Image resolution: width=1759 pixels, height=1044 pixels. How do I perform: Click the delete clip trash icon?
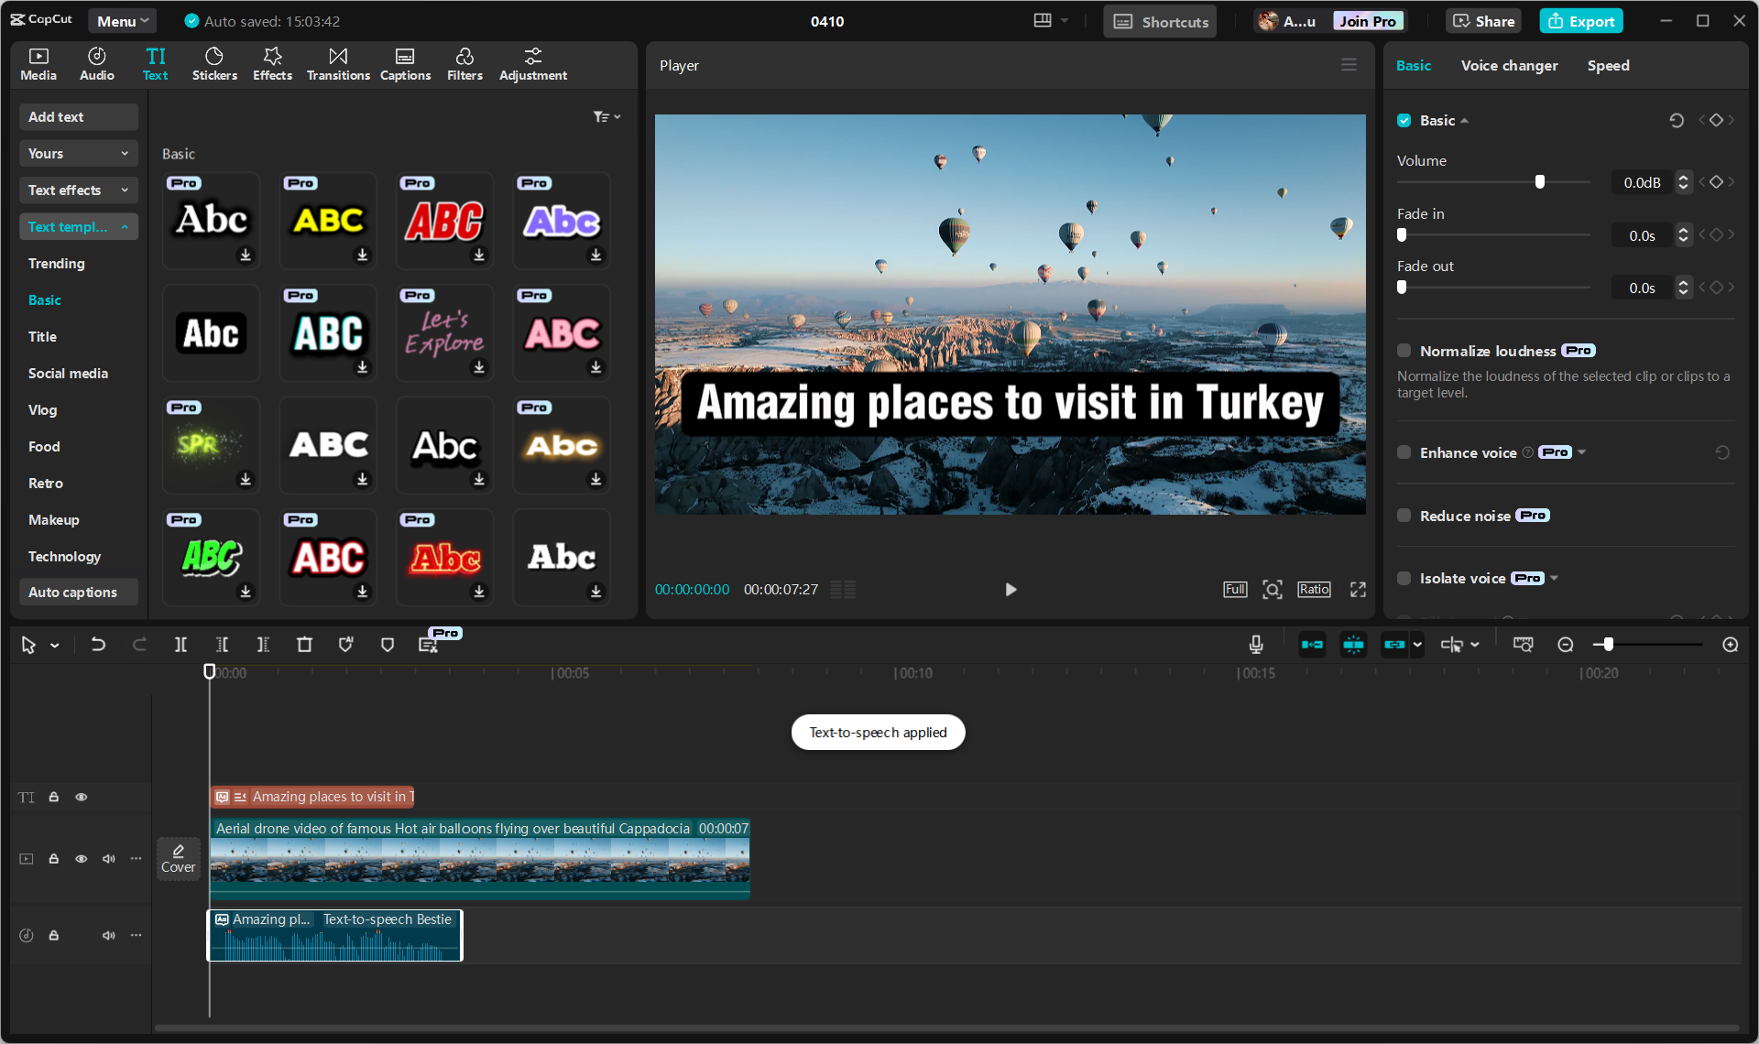(304, 645)
